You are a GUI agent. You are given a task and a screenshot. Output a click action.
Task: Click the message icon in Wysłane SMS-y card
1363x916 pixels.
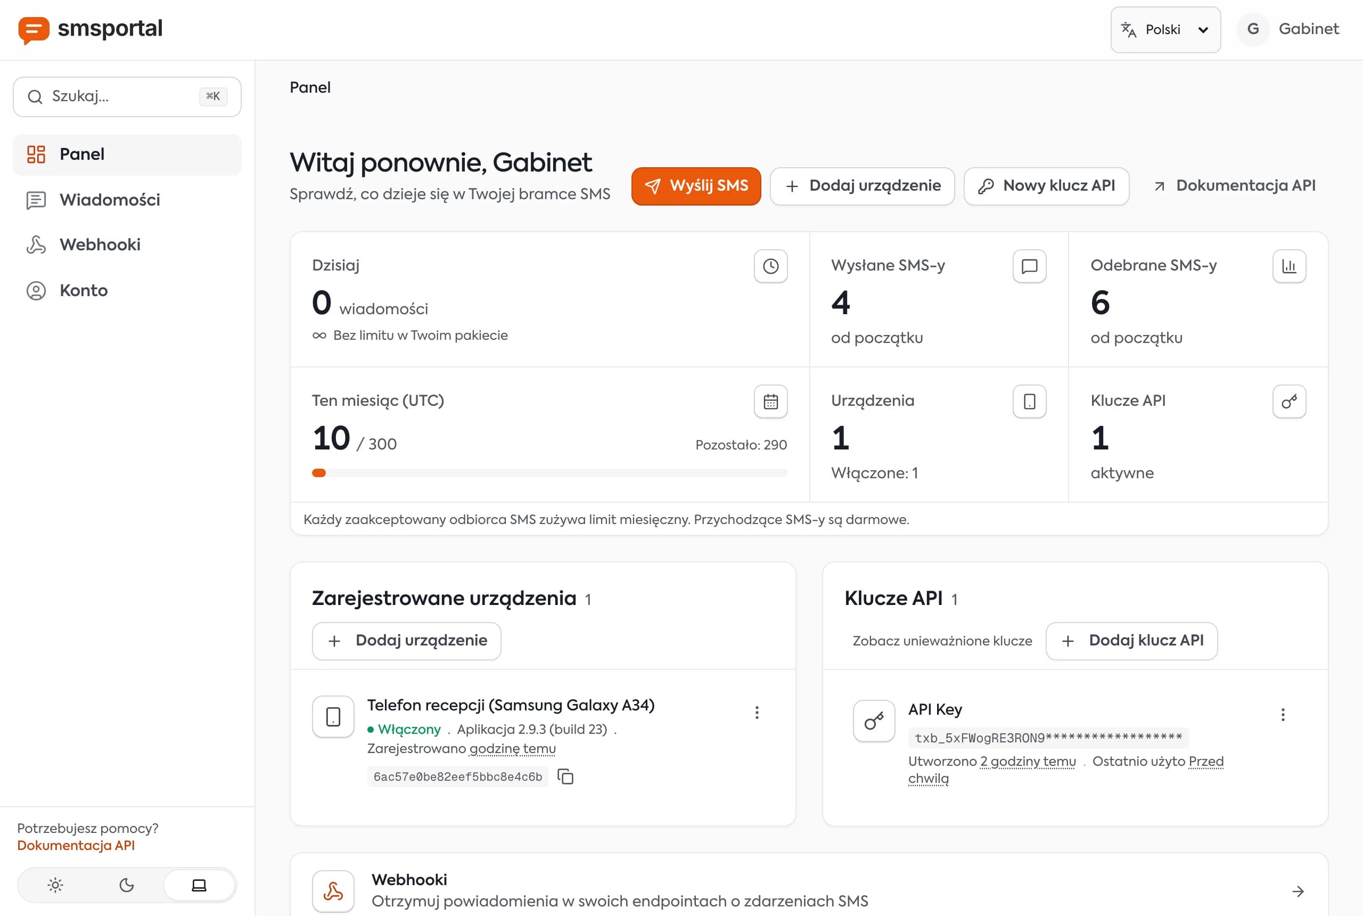pyautogui.click(x=1029, y=266)
